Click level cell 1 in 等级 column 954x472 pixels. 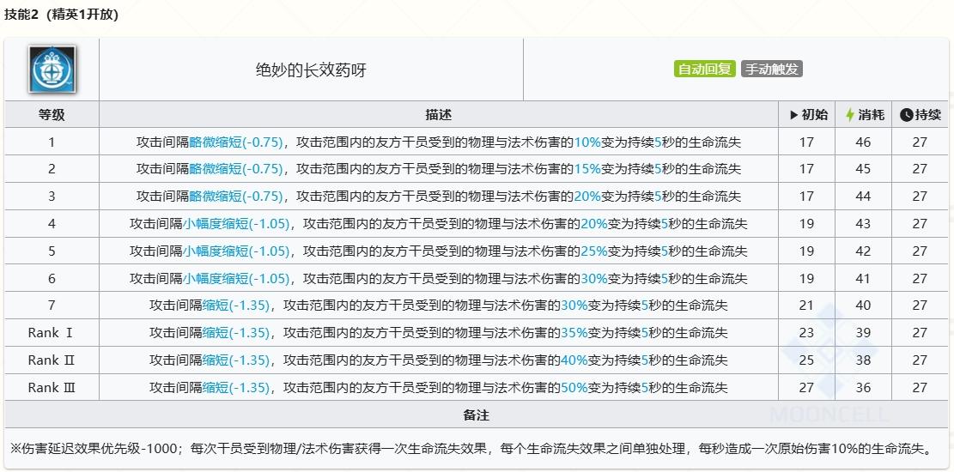(x=52, y=142)
